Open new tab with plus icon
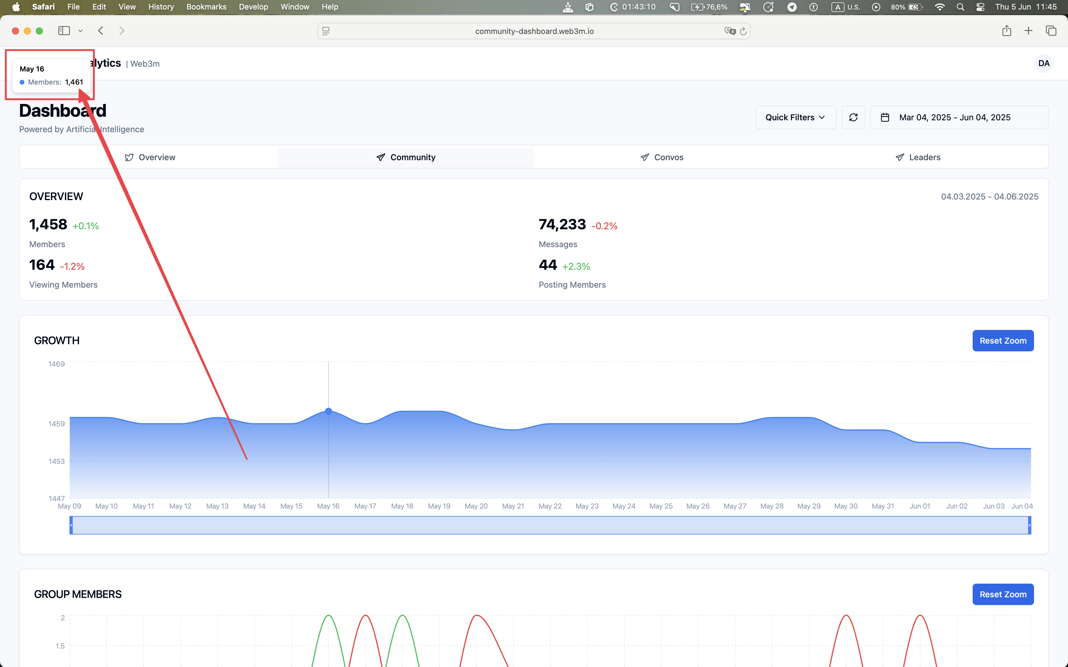The image size is (1068, 667). 1028,31
